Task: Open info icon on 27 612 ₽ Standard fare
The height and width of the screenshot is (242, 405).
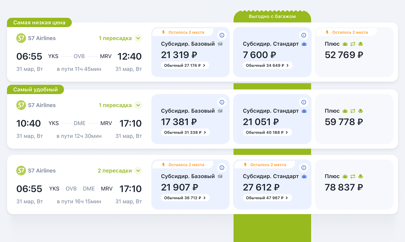Action: [303, 168]
